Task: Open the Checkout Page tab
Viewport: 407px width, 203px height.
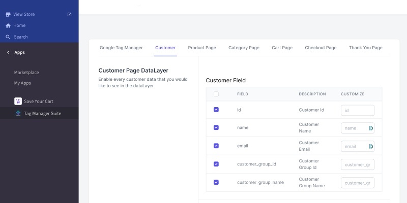Action: click(321, 48)
